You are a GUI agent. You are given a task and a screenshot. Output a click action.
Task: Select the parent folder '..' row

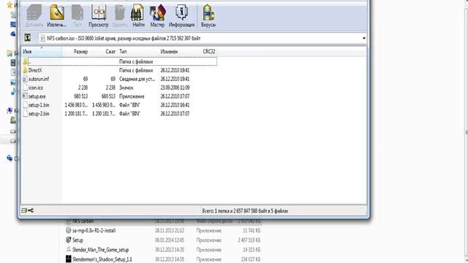click(119, 61)
